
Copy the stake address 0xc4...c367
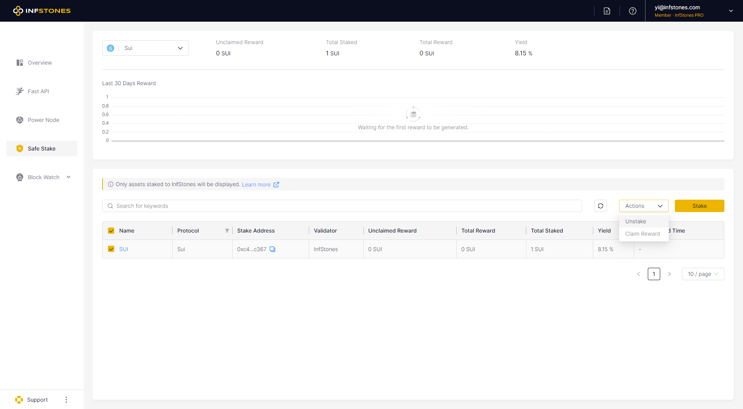point(272,249)
